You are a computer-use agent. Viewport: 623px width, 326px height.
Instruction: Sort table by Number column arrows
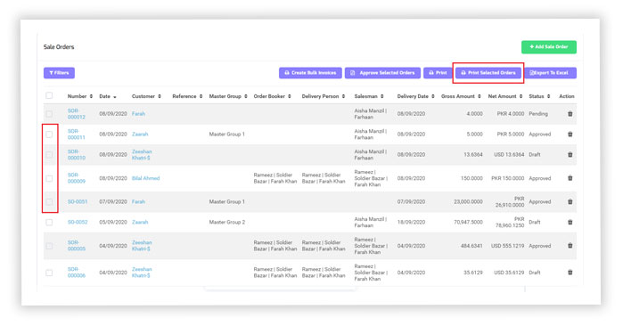point(91,96)
